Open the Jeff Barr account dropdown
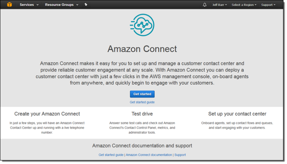The height and width of the screenshot is (164, 287). pyautogui.click(x=219, y=5)
